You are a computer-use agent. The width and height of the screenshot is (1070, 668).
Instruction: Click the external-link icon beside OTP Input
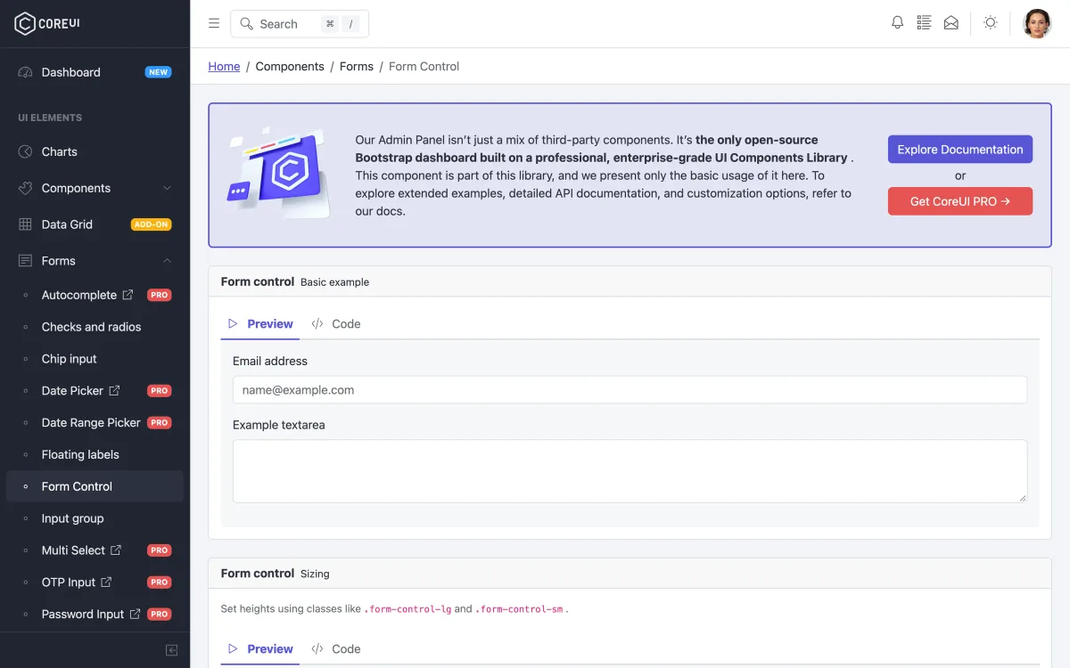[106, 582]
